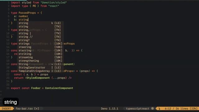Click the 'string' keystroke overlay badge
This screenshot has height=112, width=199.
point(11,102)
